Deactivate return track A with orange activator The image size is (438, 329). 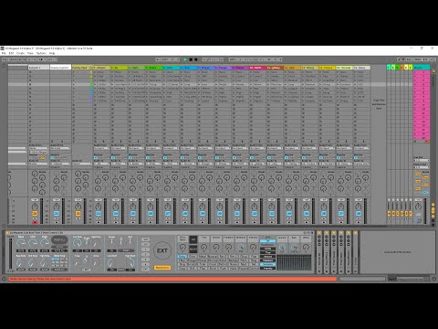pyautogui.click(x=389, y=214)
